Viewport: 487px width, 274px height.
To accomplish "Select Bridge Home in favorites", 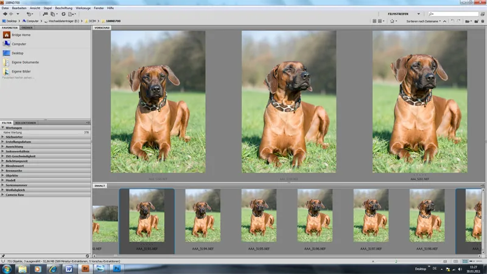I will (x=17, y=35).
